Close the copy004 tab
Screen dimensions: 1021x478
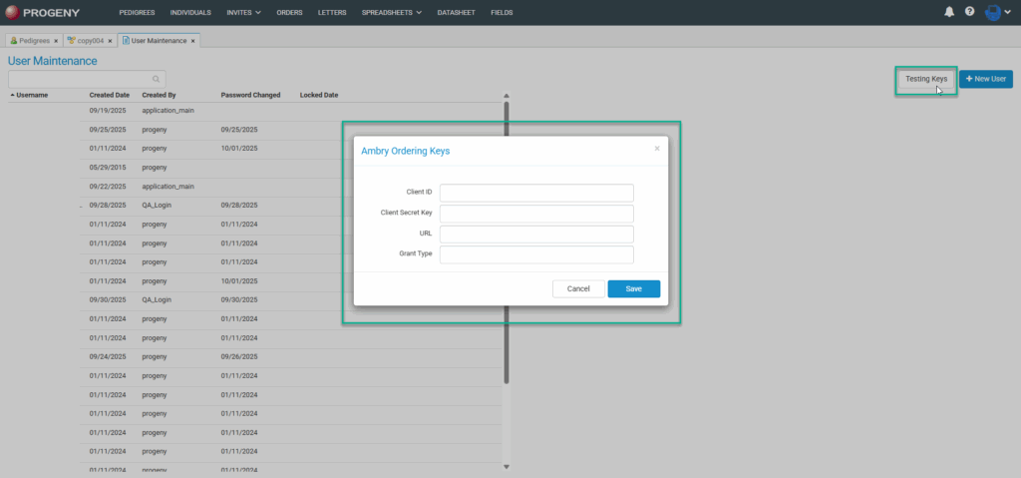point(110,41)
